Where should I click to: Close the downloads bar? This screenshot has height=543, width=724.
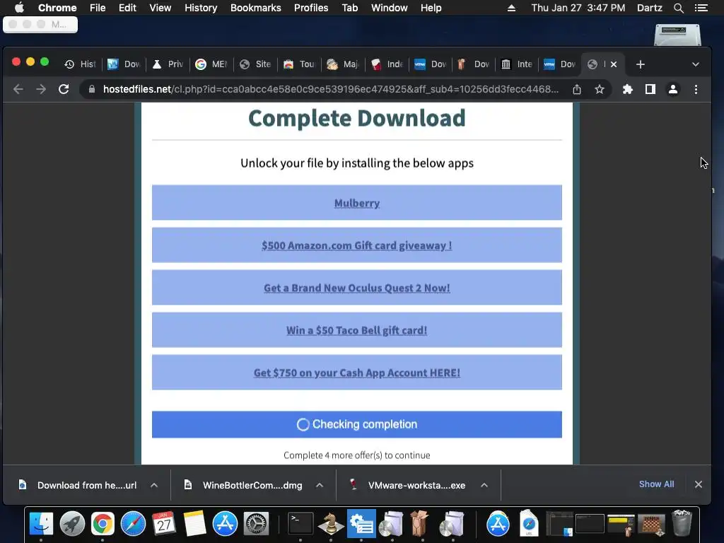point(698,484)
